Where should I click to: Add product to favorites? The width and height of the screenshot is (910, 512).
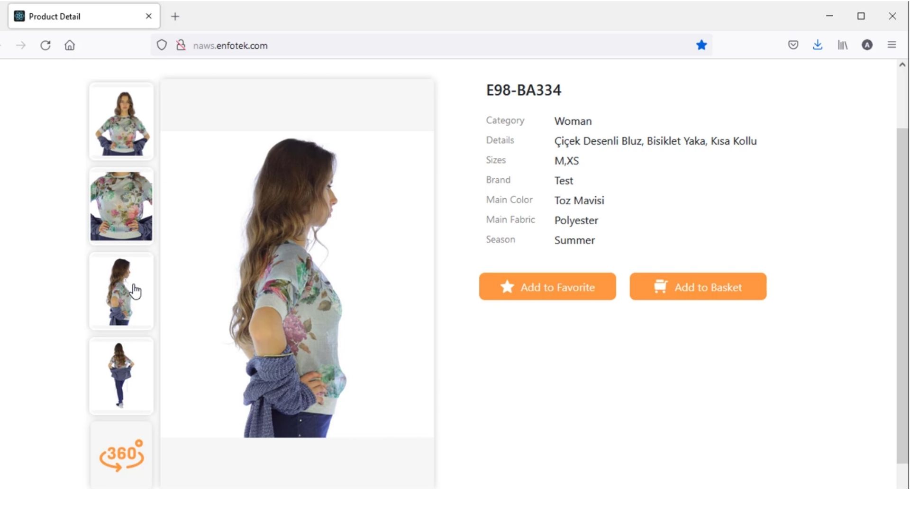coord(547,286)
